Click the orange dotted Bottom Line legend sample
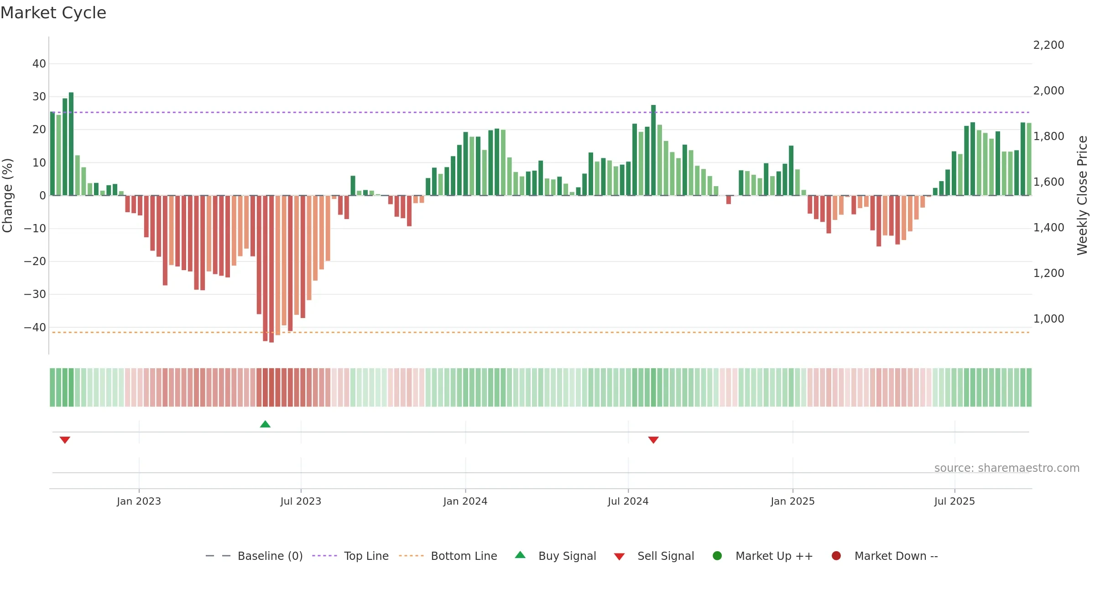The height and width of the screenshot is (616, 1095). pos(411,556)
